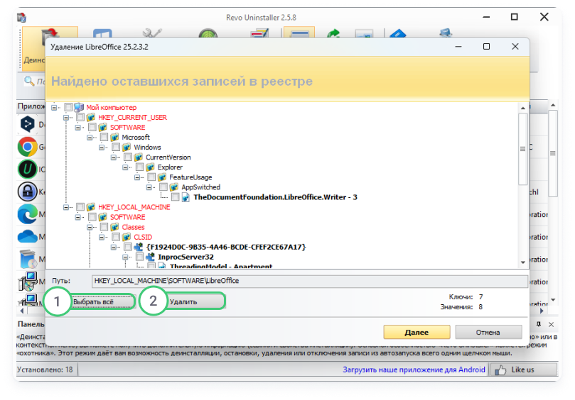Open the Загрузить наше приложение для Android link
Viewport: 575px width, 400px height.
(414, 370)
